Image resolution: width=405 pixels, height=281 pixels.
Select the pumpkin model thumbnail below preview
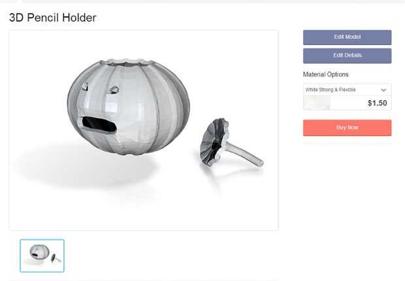(x=42, y=256)
